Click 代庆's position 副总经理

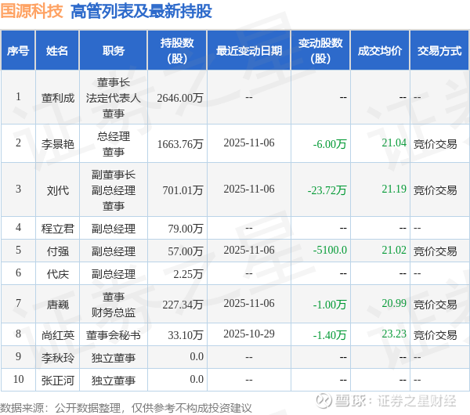tap(114, 274)
